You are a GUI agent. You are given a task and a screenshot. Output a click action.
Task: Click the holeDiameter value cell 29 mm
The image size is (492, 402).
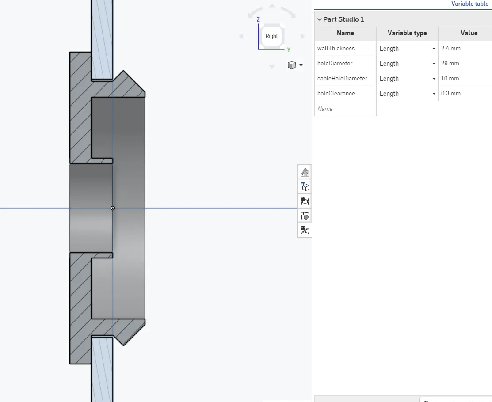pyautogui.click(x=465, y=64)
